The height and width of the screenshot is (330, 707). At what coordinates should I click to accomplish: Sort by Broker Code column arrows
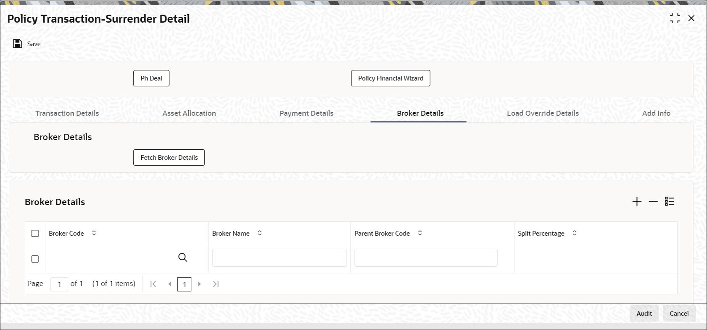tap(94, 233)
